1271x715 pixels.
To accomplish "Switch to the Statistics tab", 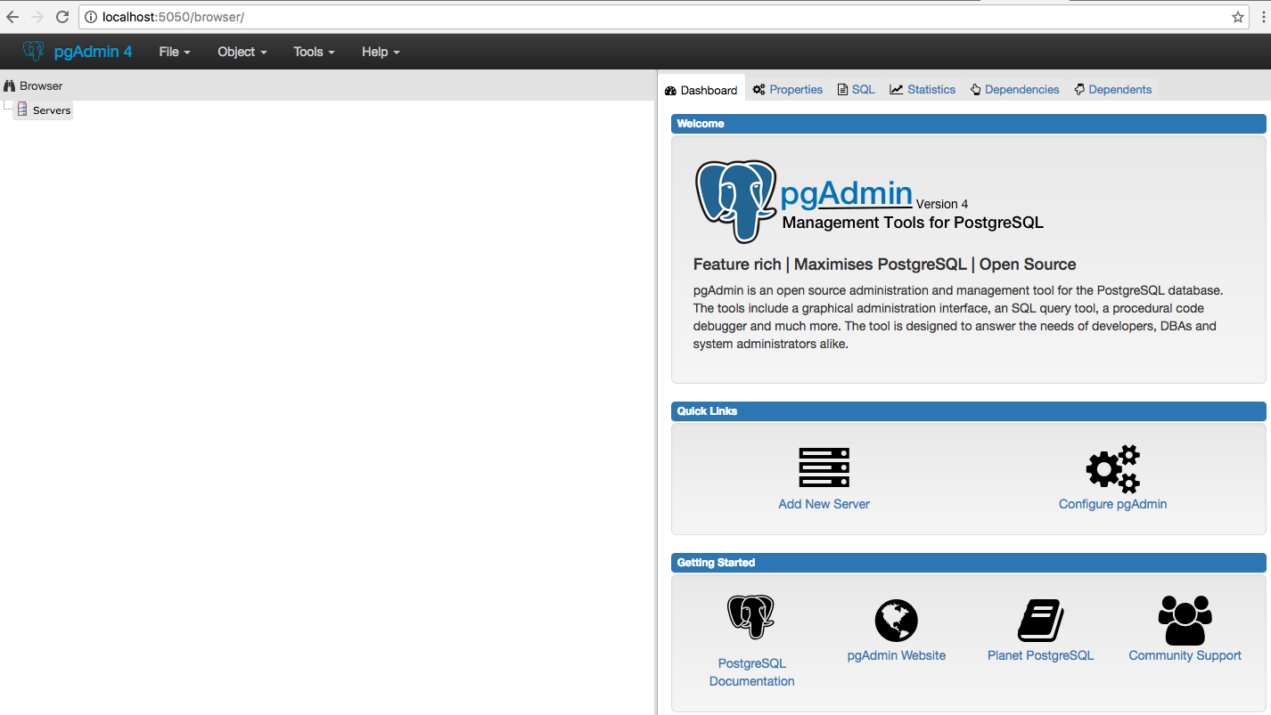I will [922, 89].
